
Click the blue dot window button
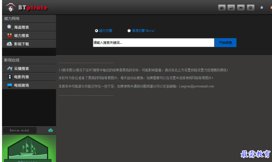point(262,8)
